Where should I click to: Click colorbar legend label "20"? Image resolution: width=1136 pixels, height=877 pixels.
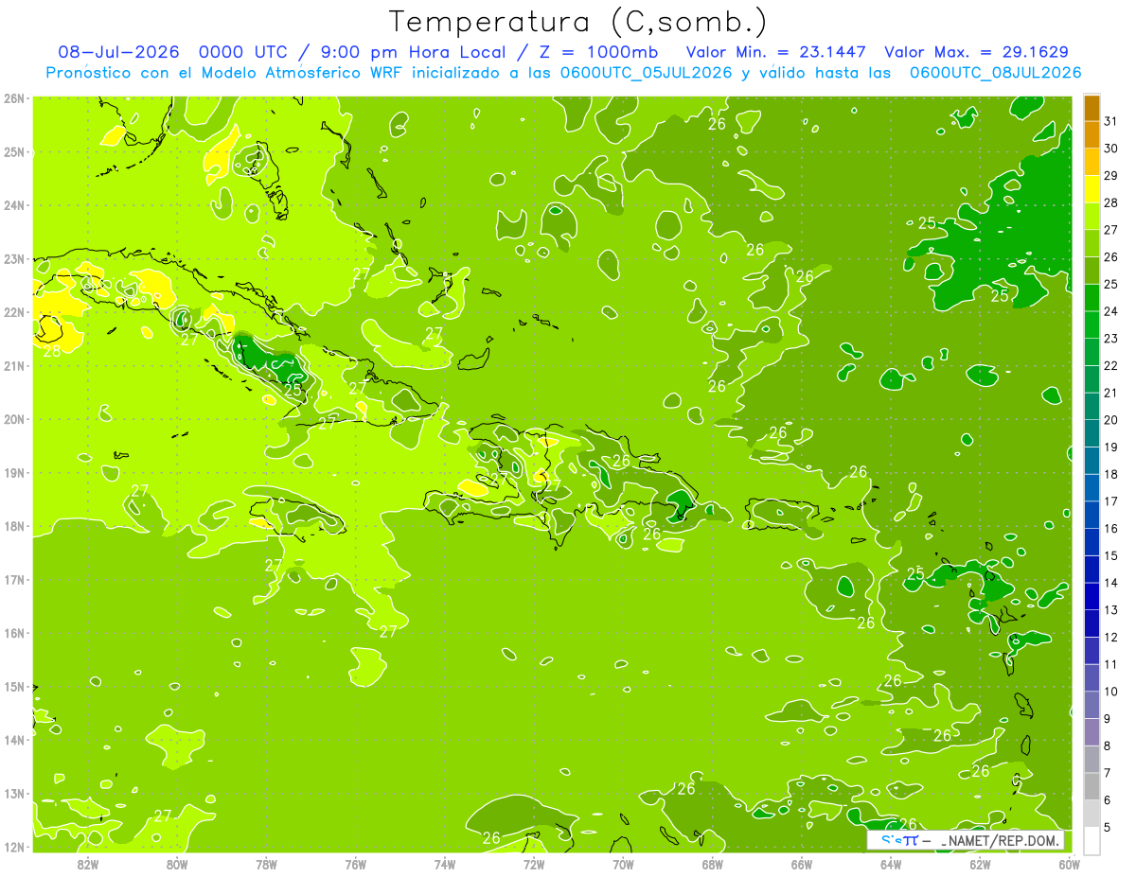(1110, 419)
